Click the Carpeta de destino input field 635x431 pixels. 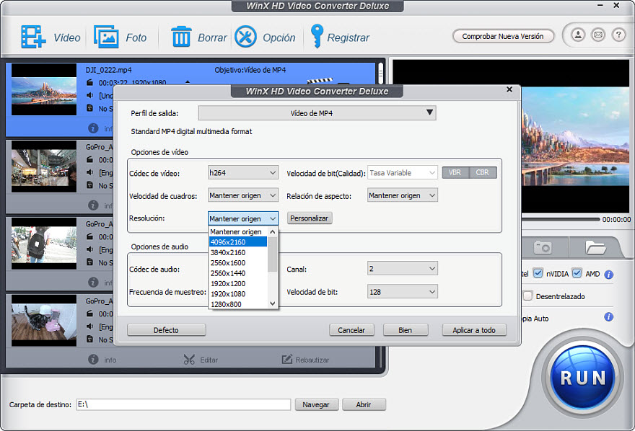pyautogui.click(x=183, y=404)
